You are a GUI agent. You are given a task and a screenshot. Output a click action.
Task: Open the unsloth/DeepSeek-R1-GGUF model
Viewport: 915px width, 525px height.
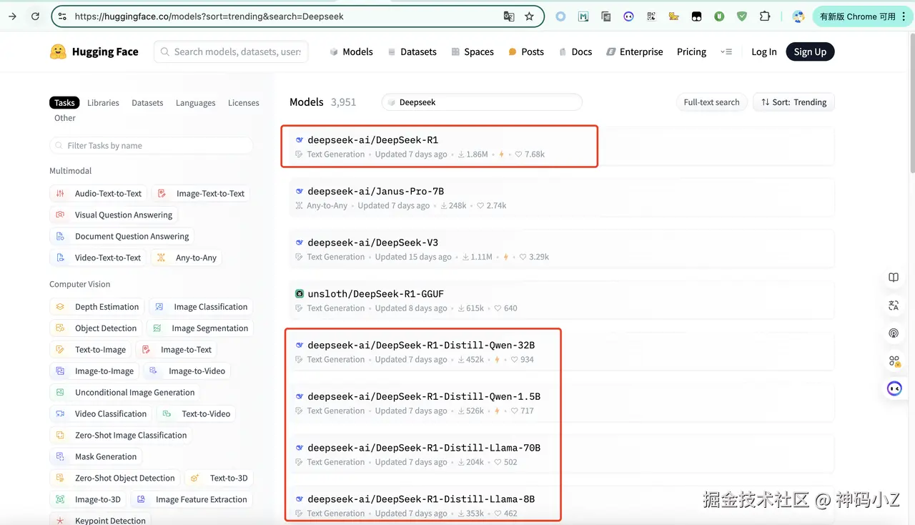coord(562,301)
